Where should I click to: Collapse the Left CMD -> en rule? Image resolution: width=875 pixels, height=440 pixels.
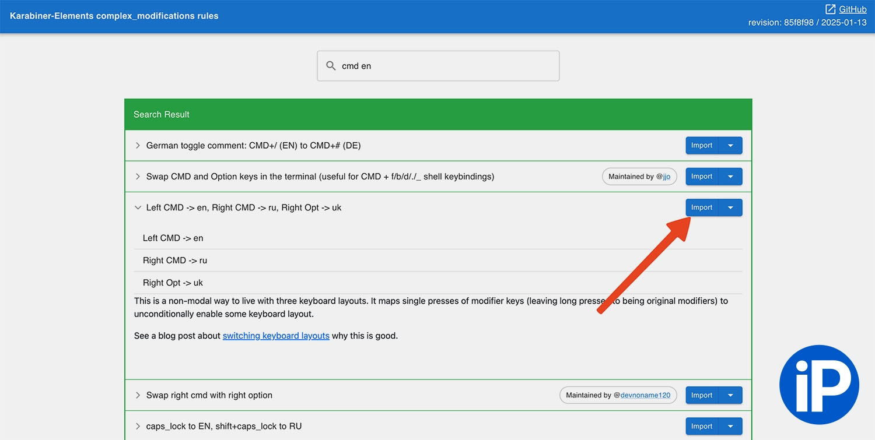coord(138,207)
